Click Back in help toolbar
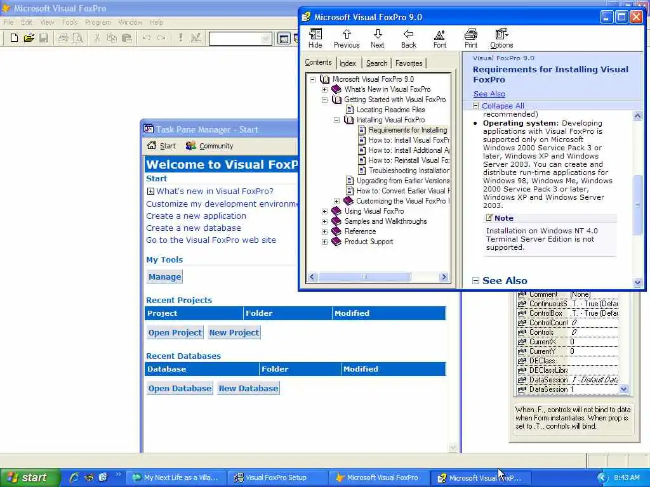The height and width of the screenshot is (487, 650). pos(408,39)
